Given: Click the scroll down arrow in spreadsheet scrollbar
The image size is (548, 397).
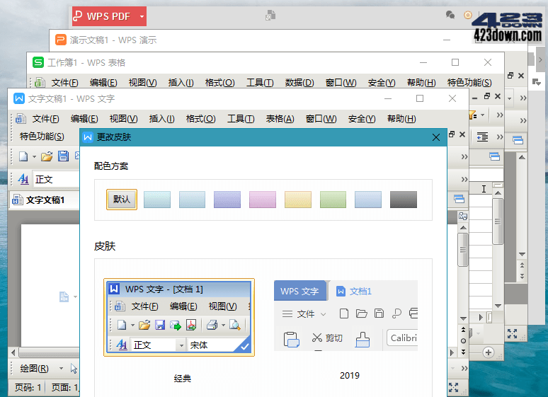Looking at the screenshot, I should click(498, 306).
